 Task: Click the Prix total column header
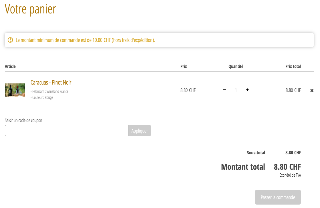tap(293, 67)
